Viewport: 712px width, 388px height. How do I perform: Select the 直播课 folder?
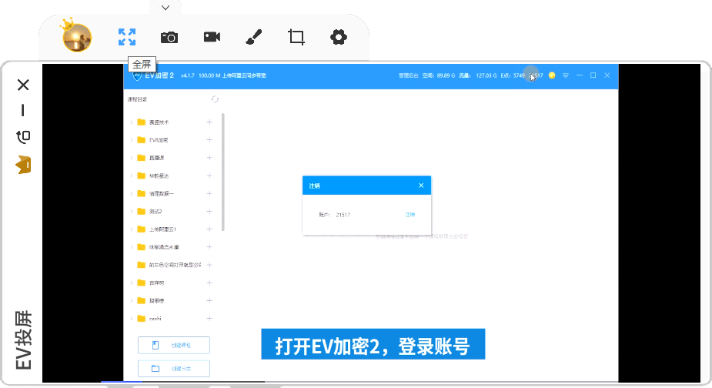156,158
